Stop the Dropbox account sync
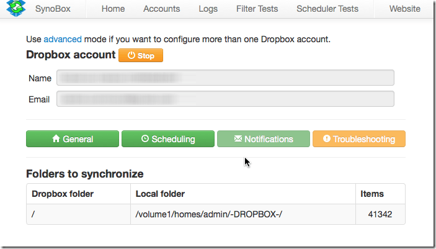This screenshot has width=436, height=249. [x=141, y=55]
